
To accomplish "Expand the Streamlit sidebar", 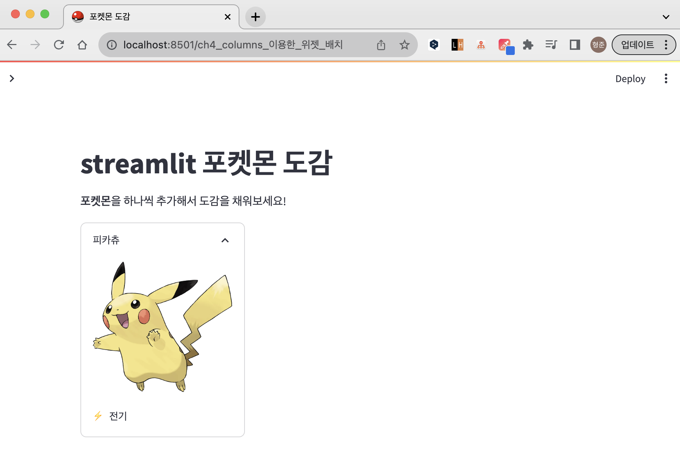I will point(12,78).
